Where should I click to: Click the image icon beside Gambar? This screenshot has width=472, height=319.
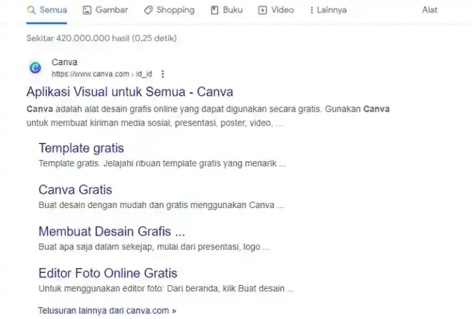pyautogui.click(x=87, y=10)
